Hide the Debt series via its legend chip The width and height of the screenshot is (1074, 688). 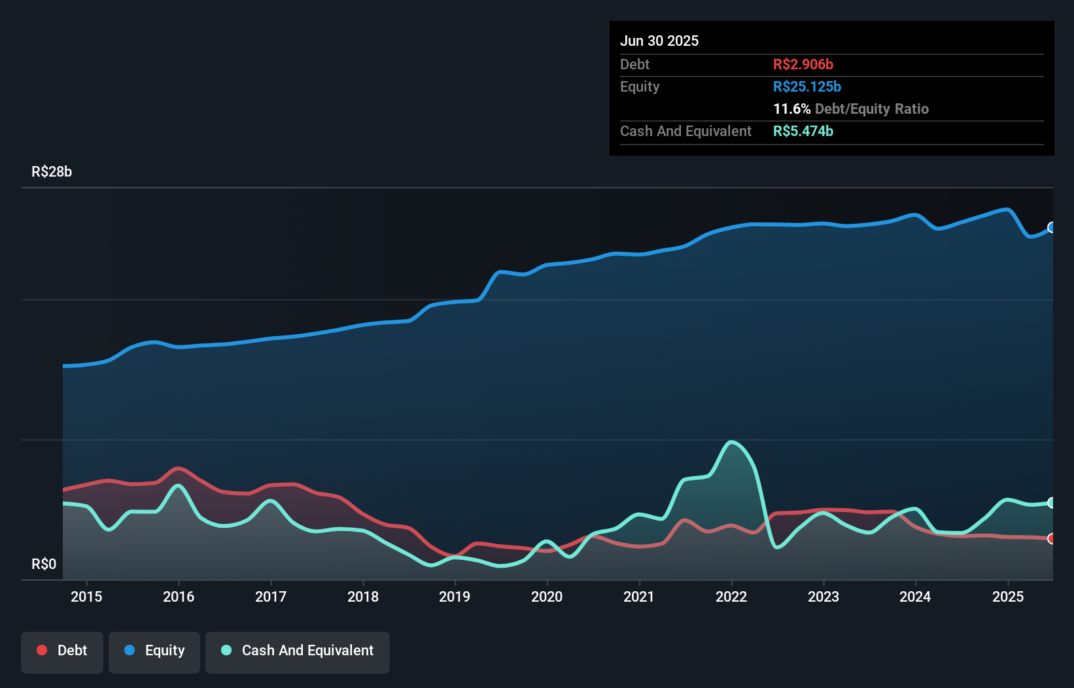tap(61, 652)
